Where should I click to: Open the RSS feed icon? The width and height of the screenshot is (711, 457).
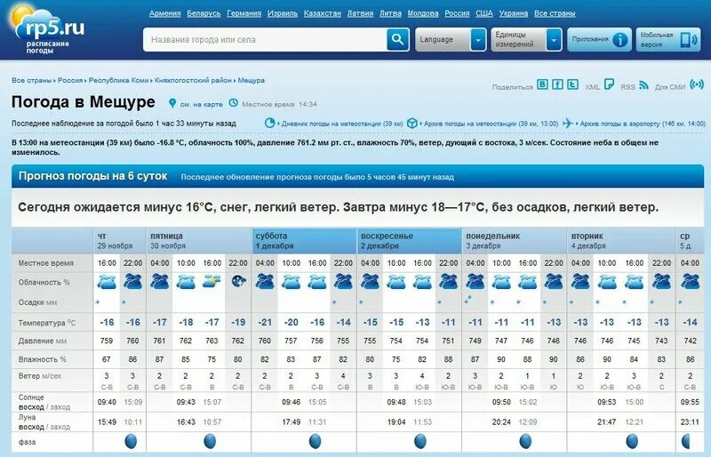pyautogui.click(x=643, y=84)
